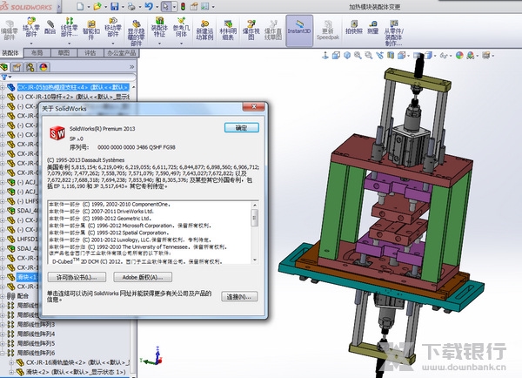Open PropertyManager tab icon
This screenshot has width=522, height=378.
coord(17,67)
